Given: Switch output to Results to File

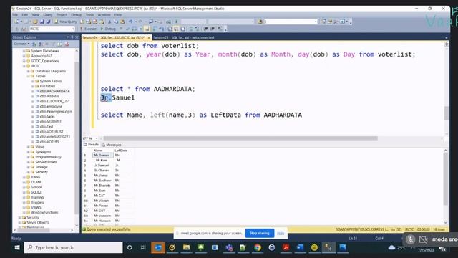Looking at the screenshot, I should [183, 29].
